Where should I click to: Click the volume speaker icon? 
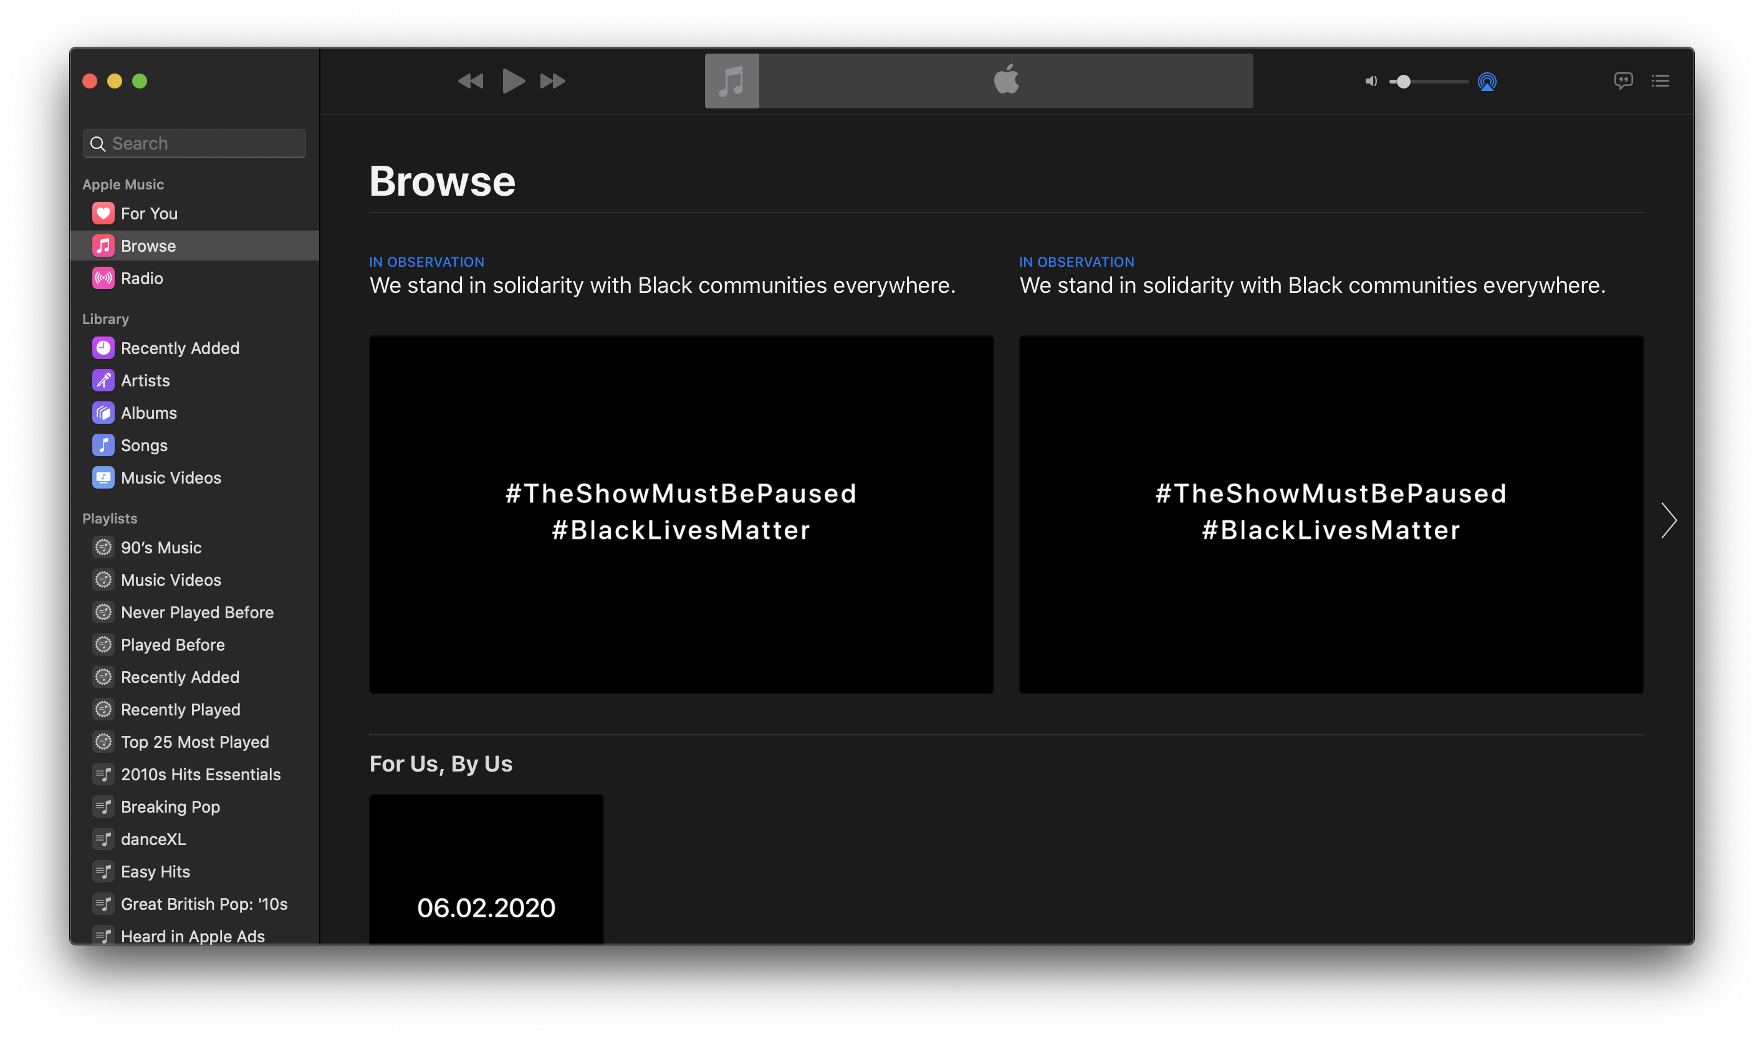coord(1371,82)
